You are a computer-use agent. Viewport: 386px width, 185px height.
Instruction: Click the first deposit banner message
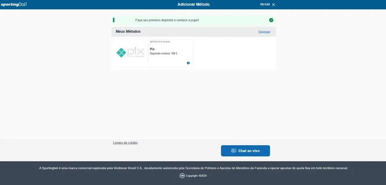click(x=167, y=20)
